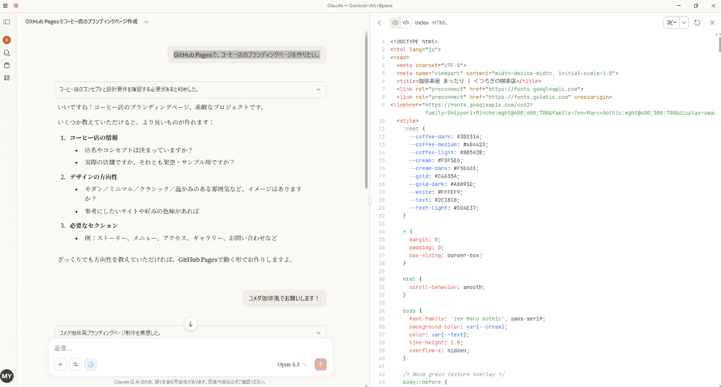Click the Index · HTML artifact title
The image size is (721, 387).
point(431,23)
